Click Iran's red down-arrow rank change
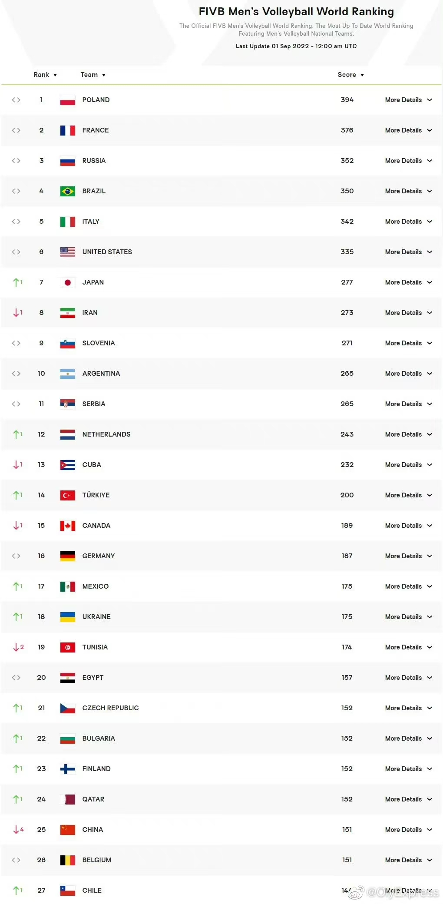This screenshot has width=443, height=904. [17, 313]
